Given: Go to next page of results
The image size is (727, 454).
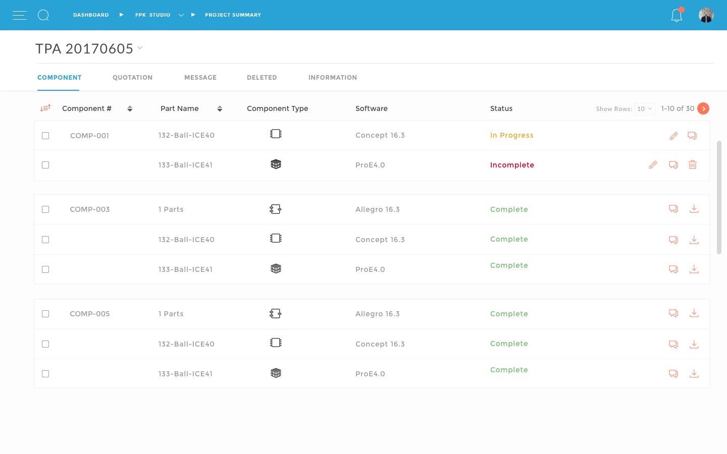Looking at the screenshot, I should pyautogui.click(x=703, y=108).
